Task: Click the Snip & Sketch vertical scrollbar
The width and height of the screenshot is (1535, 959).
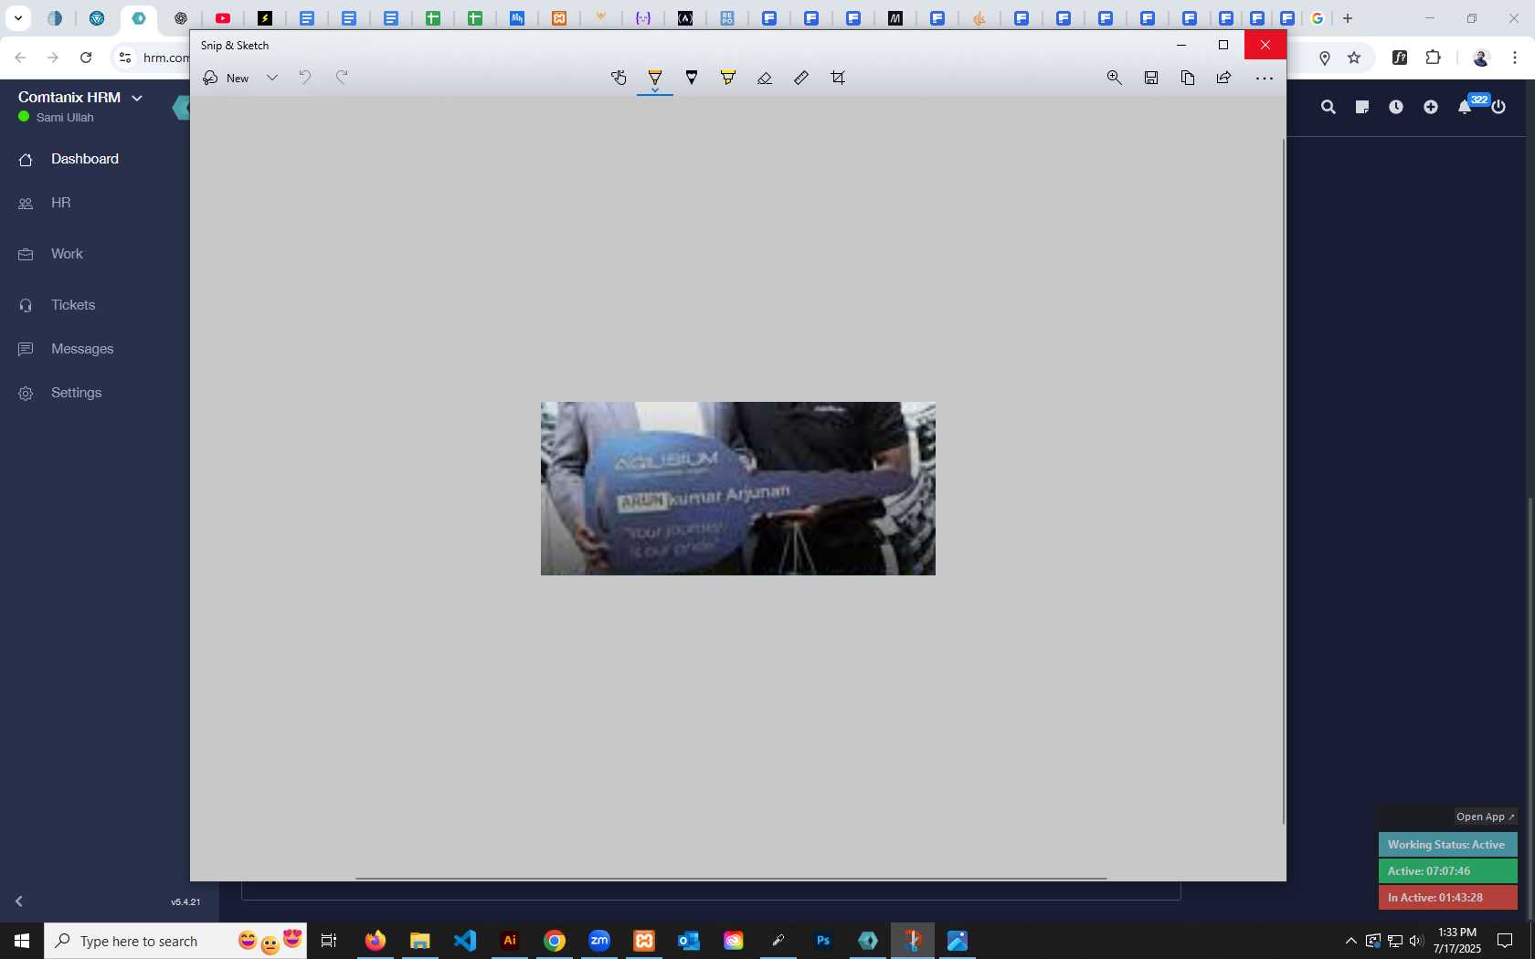Action: point(1283,481)
